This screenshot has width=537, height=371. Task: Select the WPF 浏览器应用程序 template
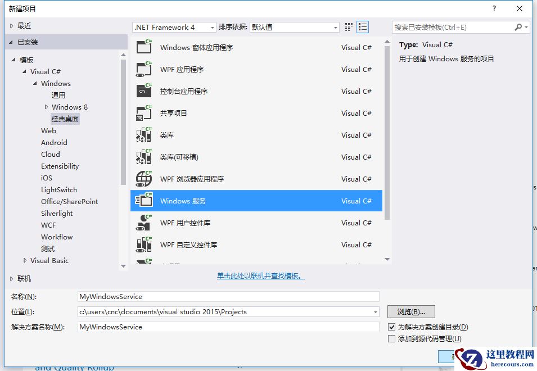point(197,179)
